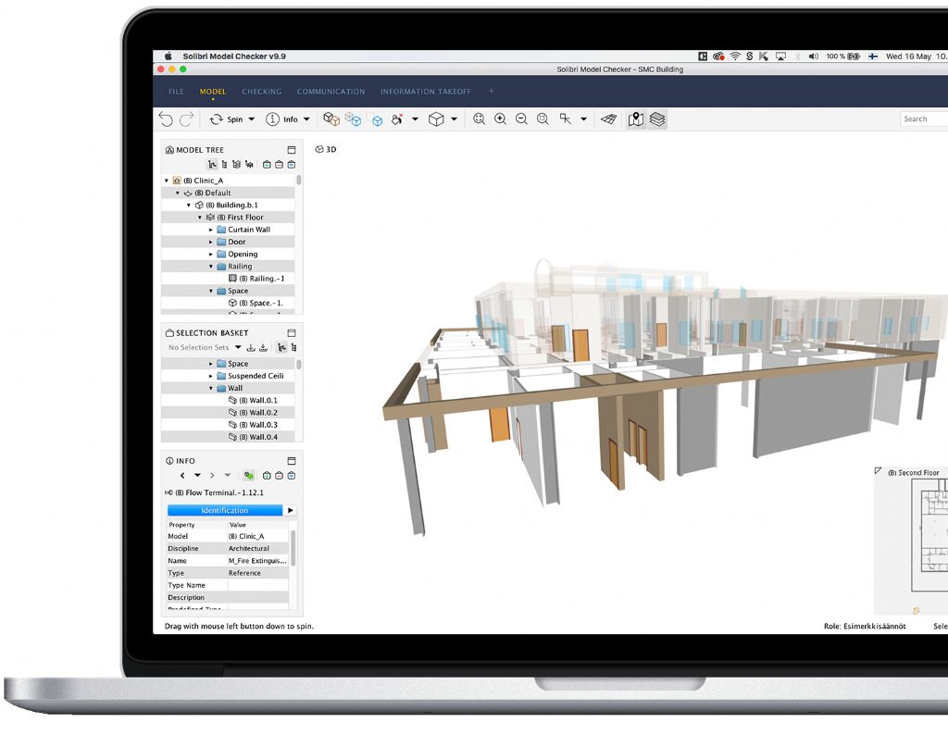Viewport: 948px width, 735px height.
Task: Click the Zoom Out magnifier icon
Action: [521, 119]
